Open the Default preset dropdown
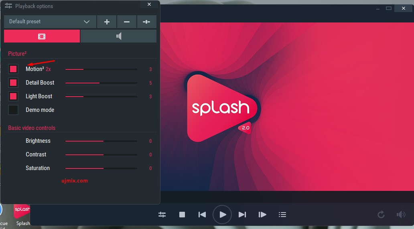 coord(50,22)
